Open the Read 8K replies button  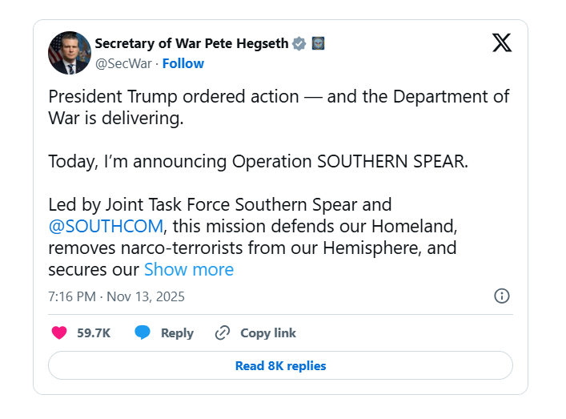[x=280, y=365]
